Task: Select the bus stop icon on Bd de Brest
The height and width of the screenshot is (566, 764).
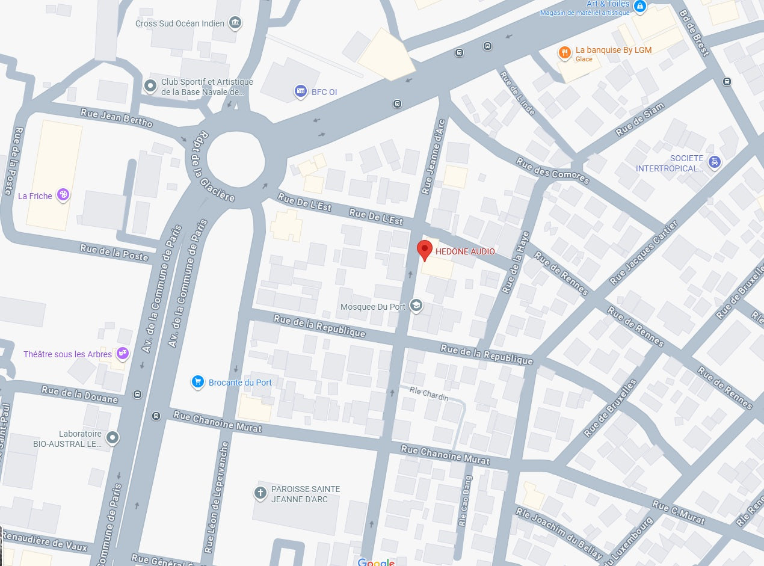Action: (x=727, y=81)
